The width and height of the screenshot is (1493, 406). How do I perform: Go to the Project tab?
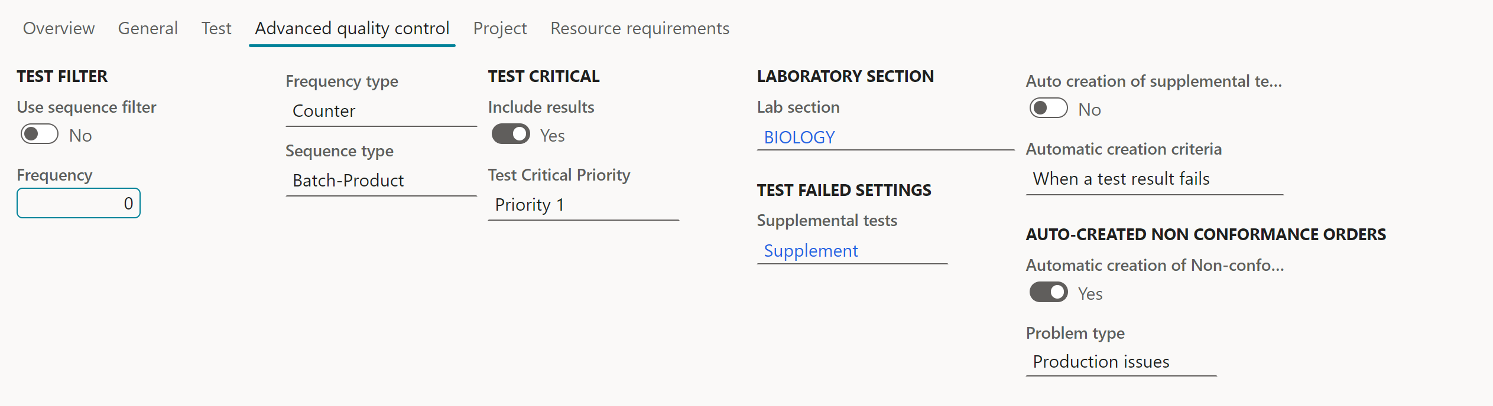499,28
